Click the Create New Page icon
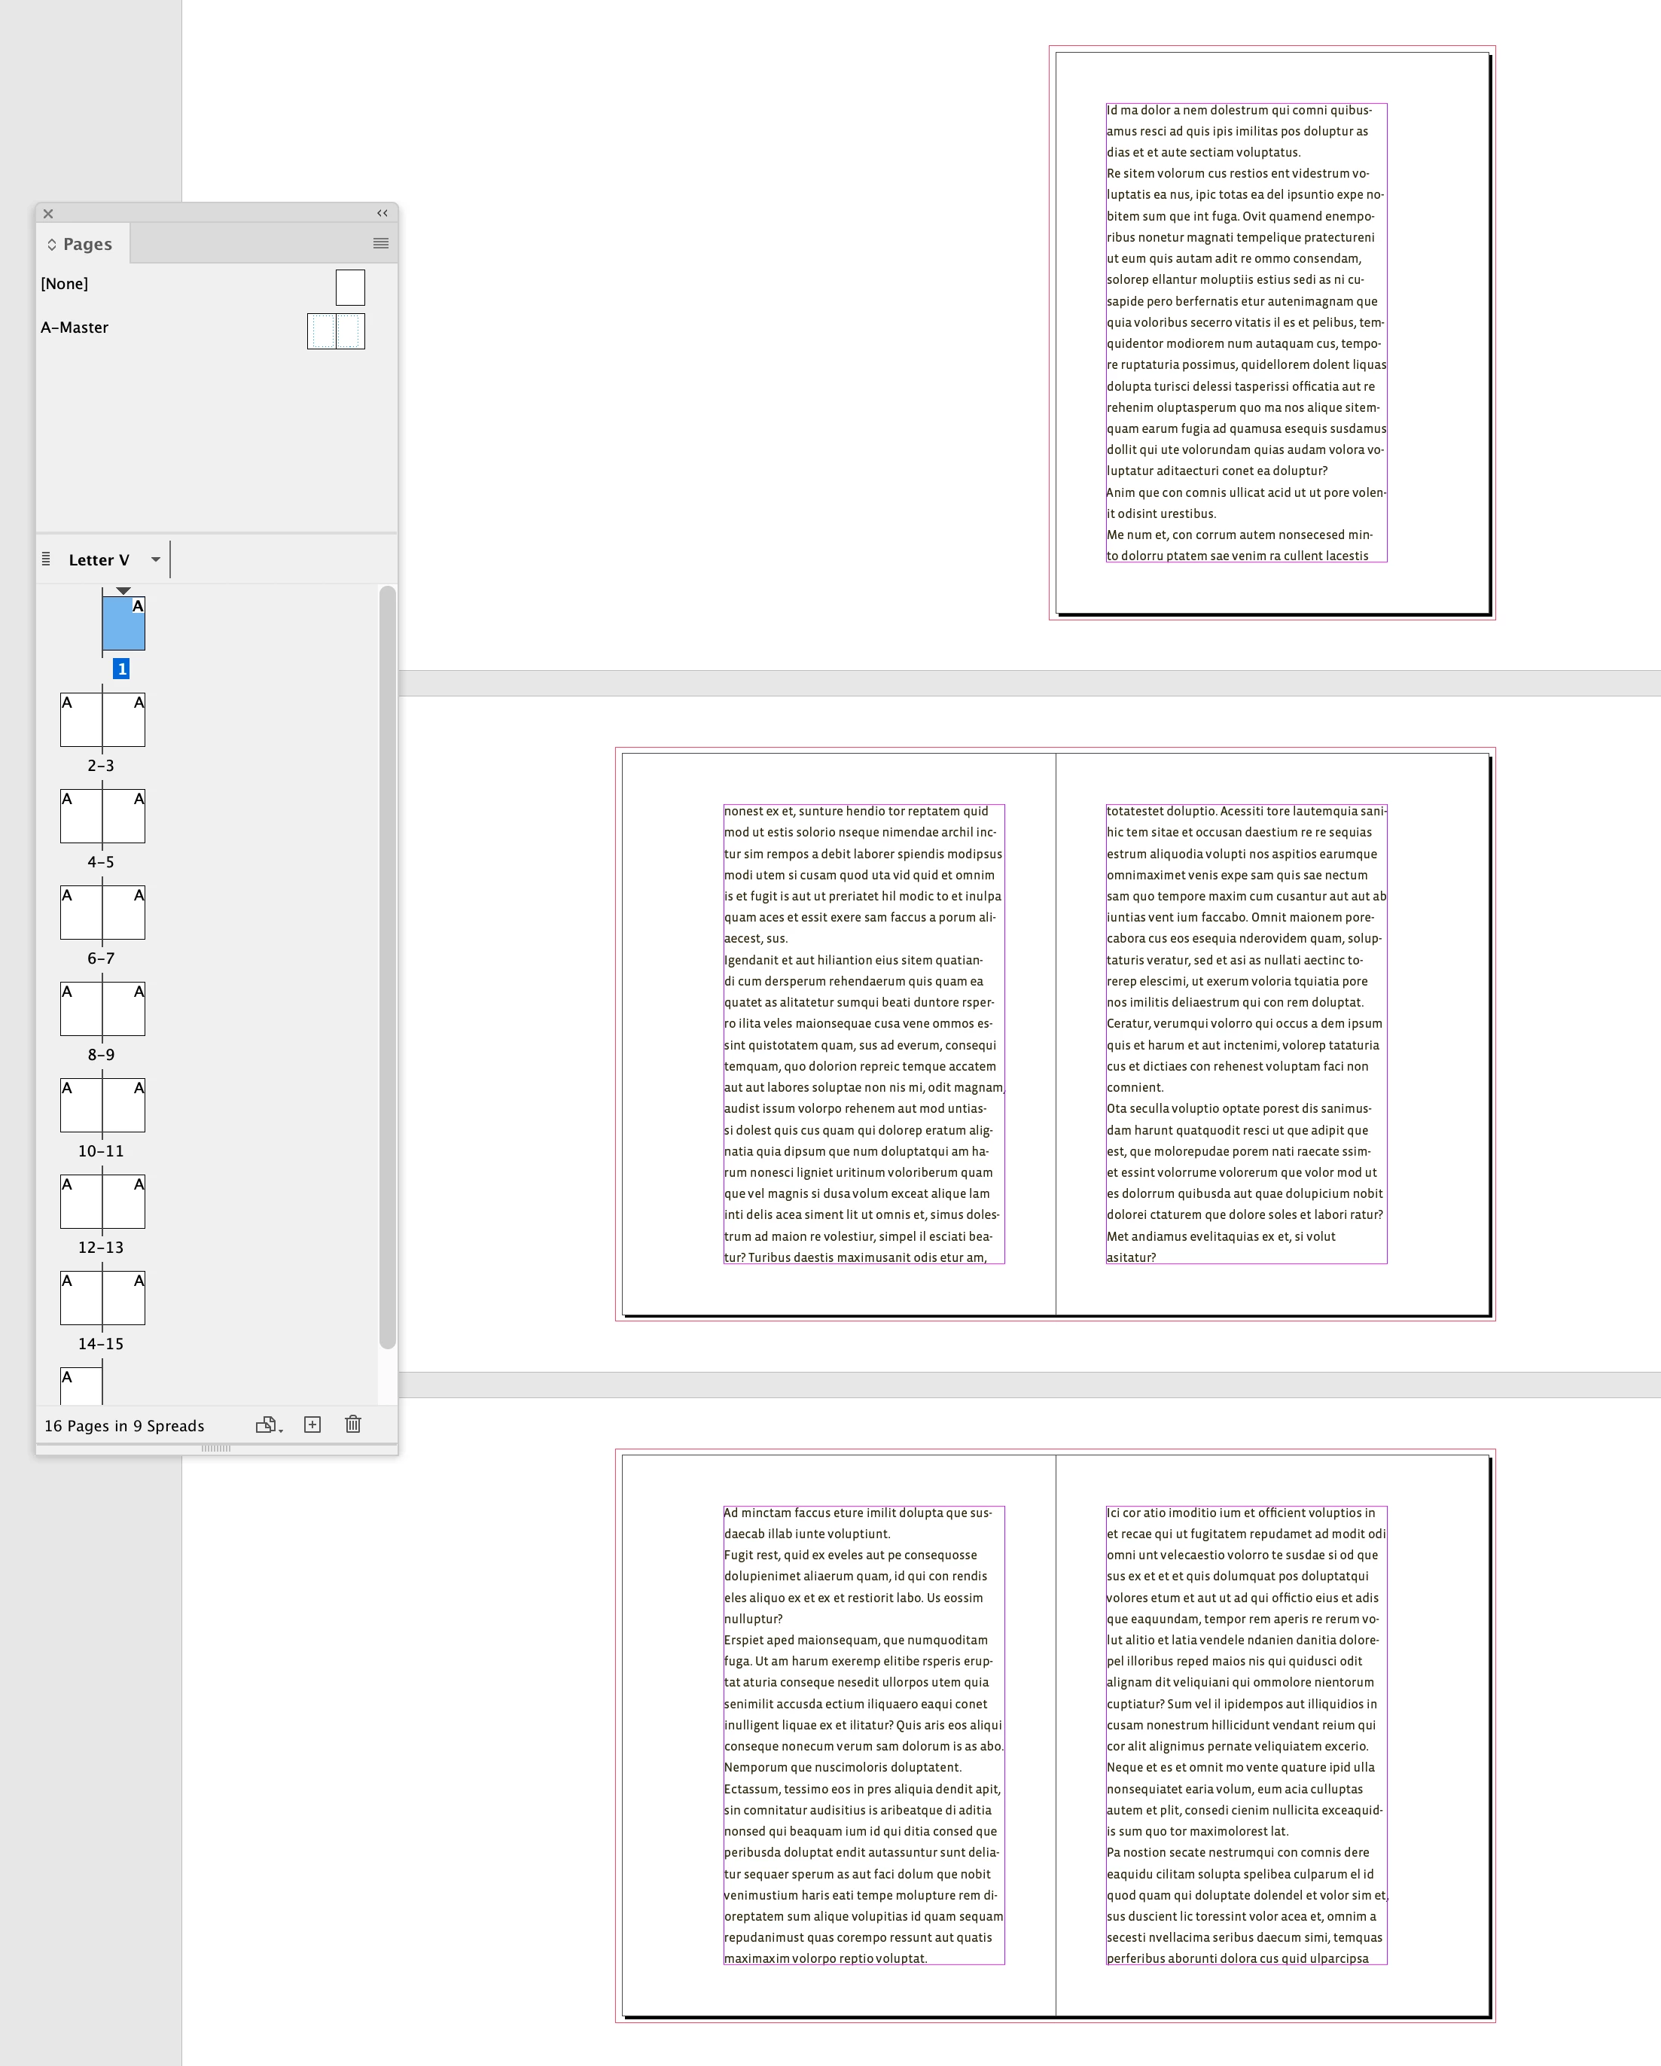The image size is (1661, 2066). click(x=312, y=1425)
